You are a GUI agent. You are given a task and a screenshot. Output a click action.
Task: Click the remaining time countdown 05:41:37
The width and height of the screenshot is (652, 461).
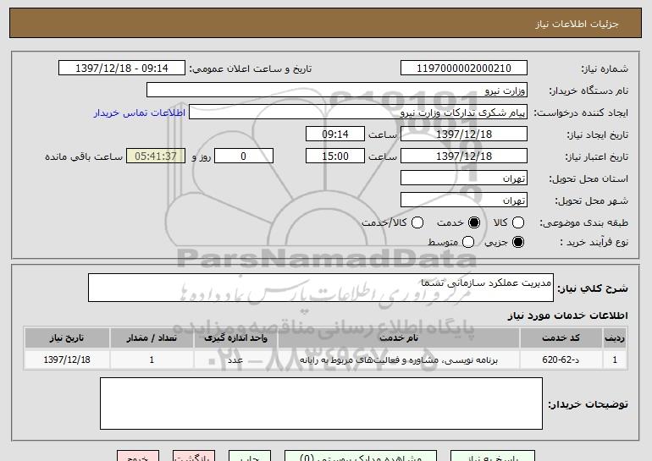tap(156, 156)
